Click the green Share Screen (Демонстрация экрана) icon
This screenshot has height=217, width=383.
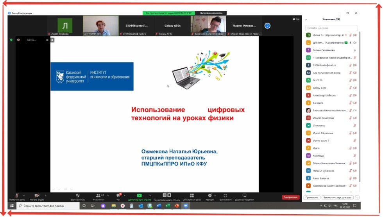[x=139, y=195]
